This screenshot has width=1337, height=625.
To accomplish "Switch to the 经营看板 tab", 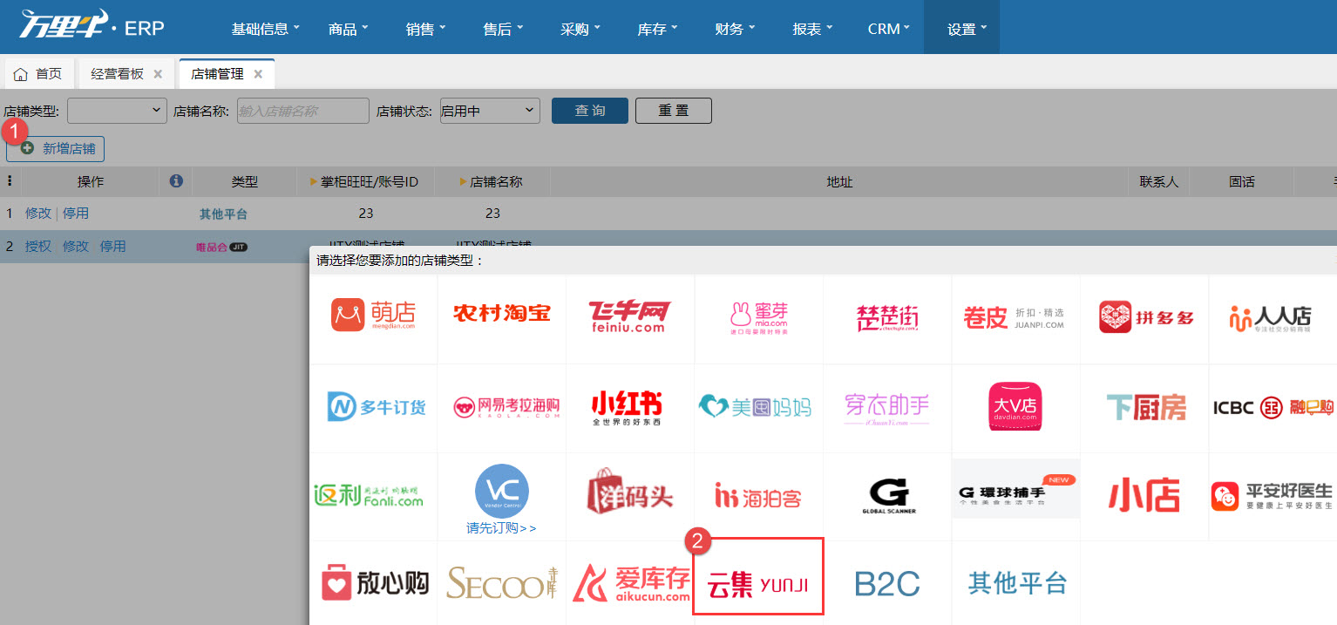I will (x=118, y=73).
